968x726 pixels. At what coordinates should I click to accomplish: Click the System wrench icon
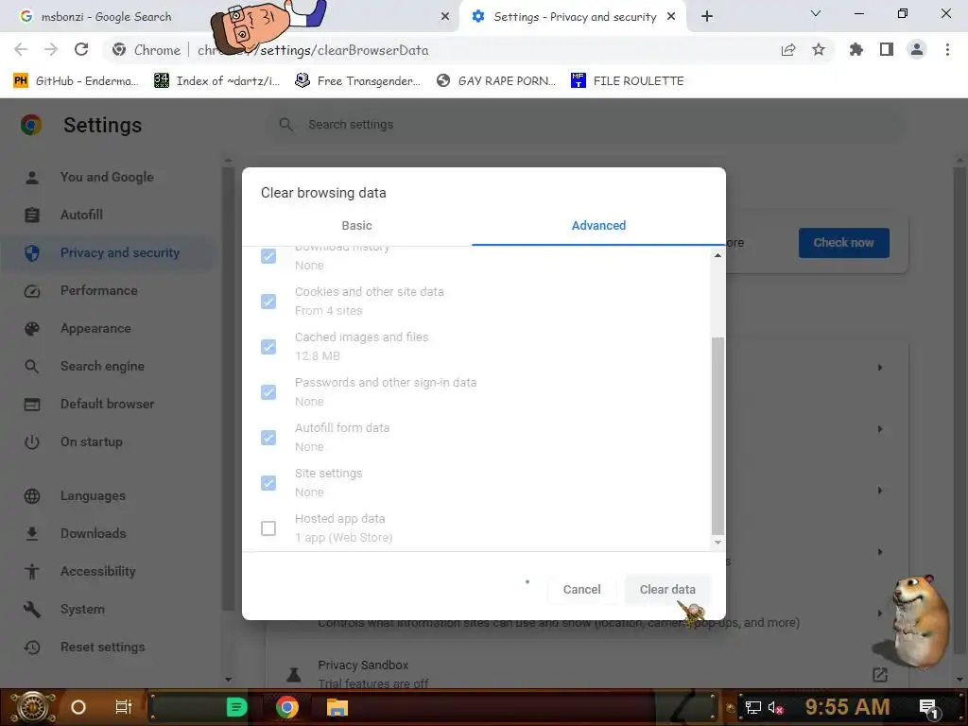point(32,610)
